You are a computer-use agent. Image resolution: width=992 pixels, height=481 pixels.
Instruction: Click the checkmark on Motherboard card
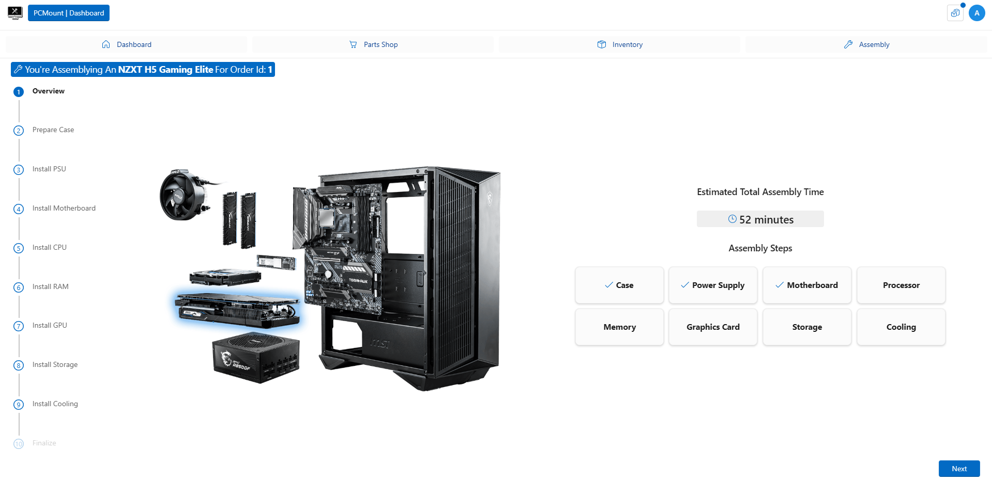[780, 285]
